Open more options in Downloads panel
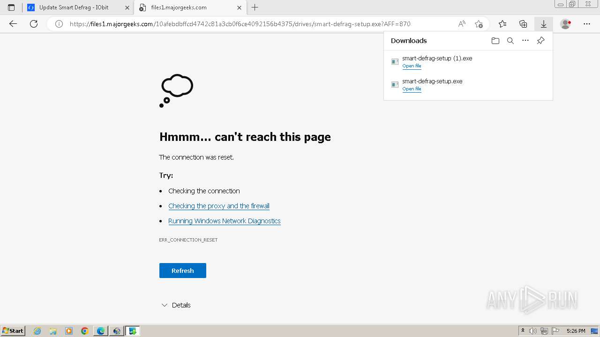Image resolution: width=600 pixels, height=337 pixels. click(525, 41)
